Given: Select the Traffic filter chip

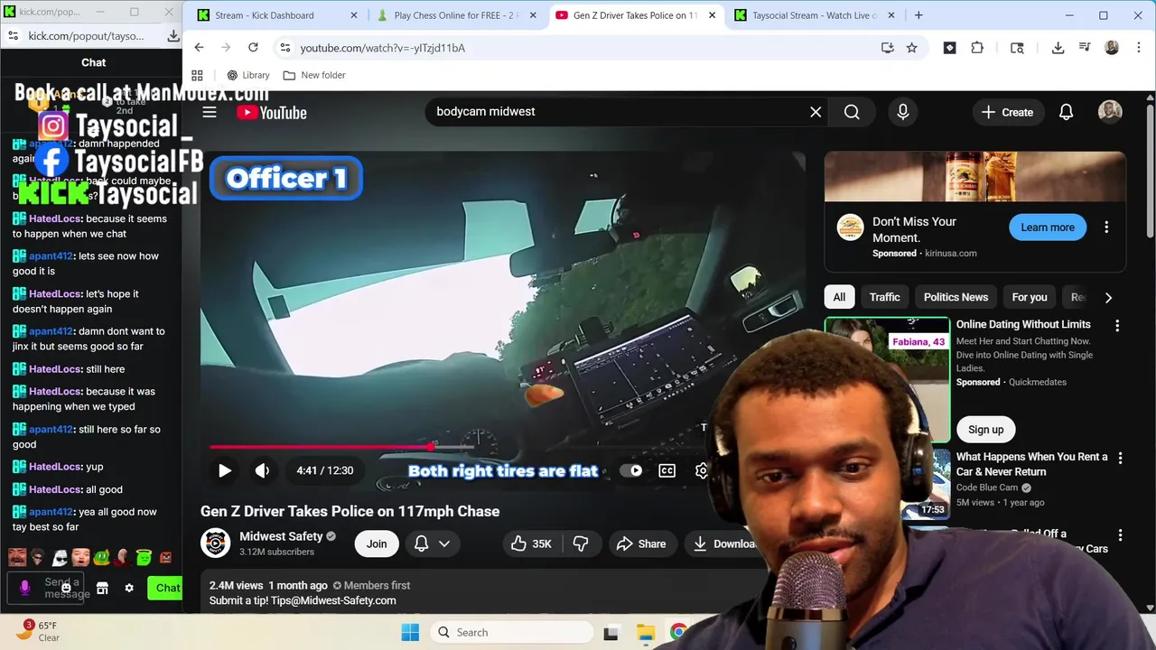Looking at the screenshot, I should [x=884, y=297].
